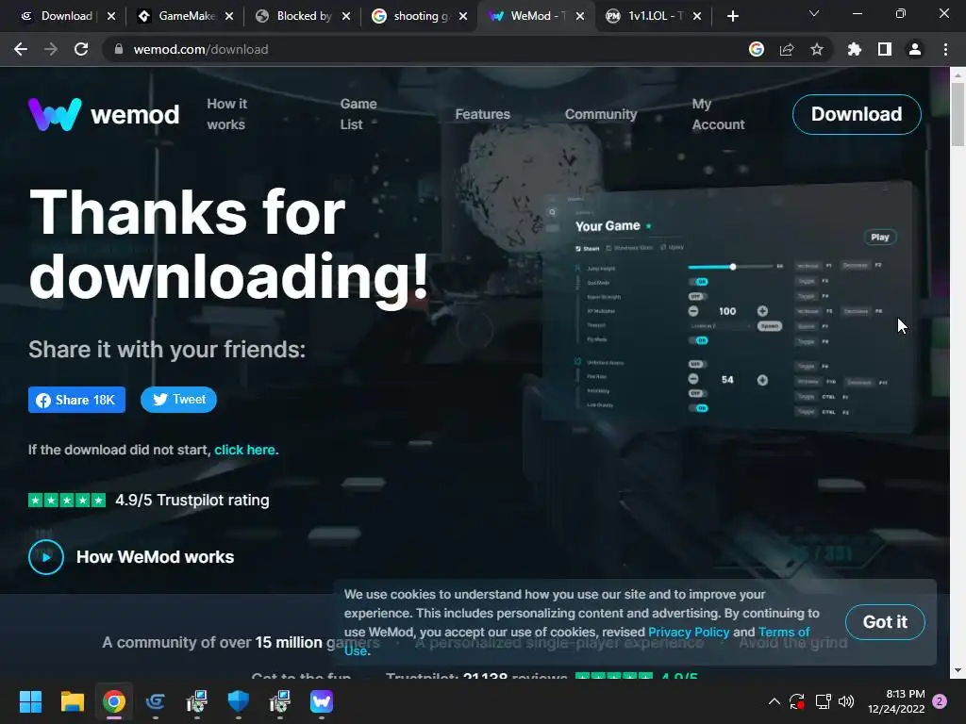Click the Play button in game preview
The height and width of the screenshot is (724, 966).
point(880,237)
